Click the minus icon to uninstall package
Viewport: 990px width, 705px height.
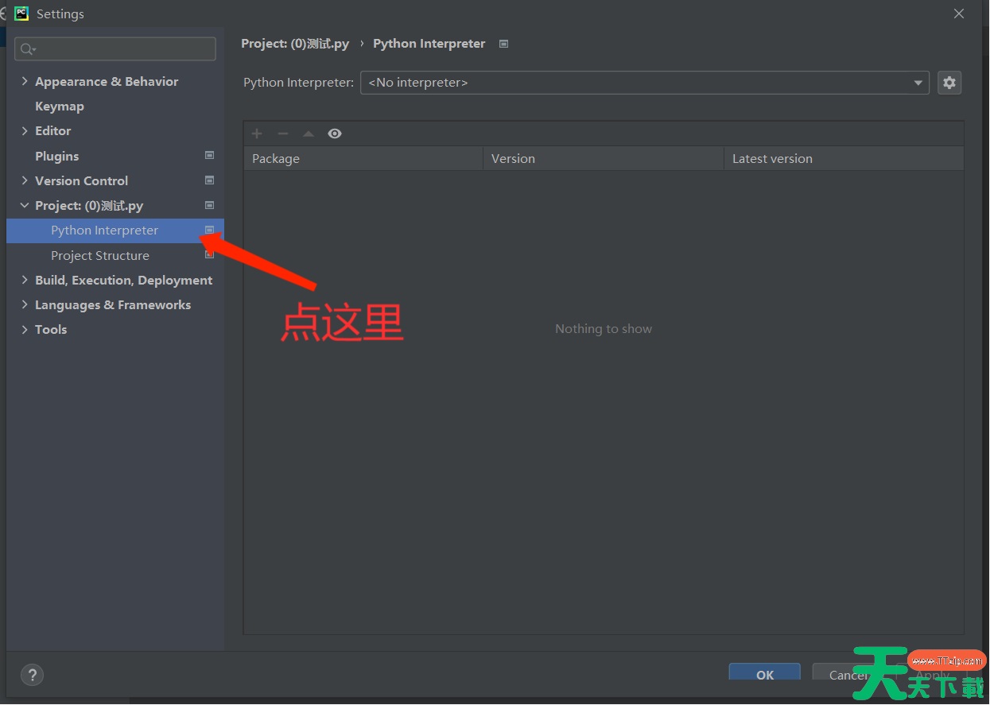(282, 134)
